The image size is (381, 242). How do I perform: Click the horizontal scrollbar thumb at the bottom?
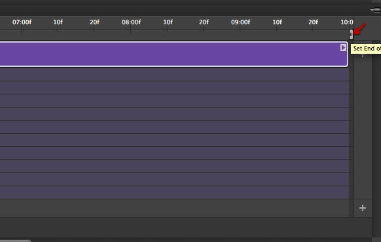[15, 241]
